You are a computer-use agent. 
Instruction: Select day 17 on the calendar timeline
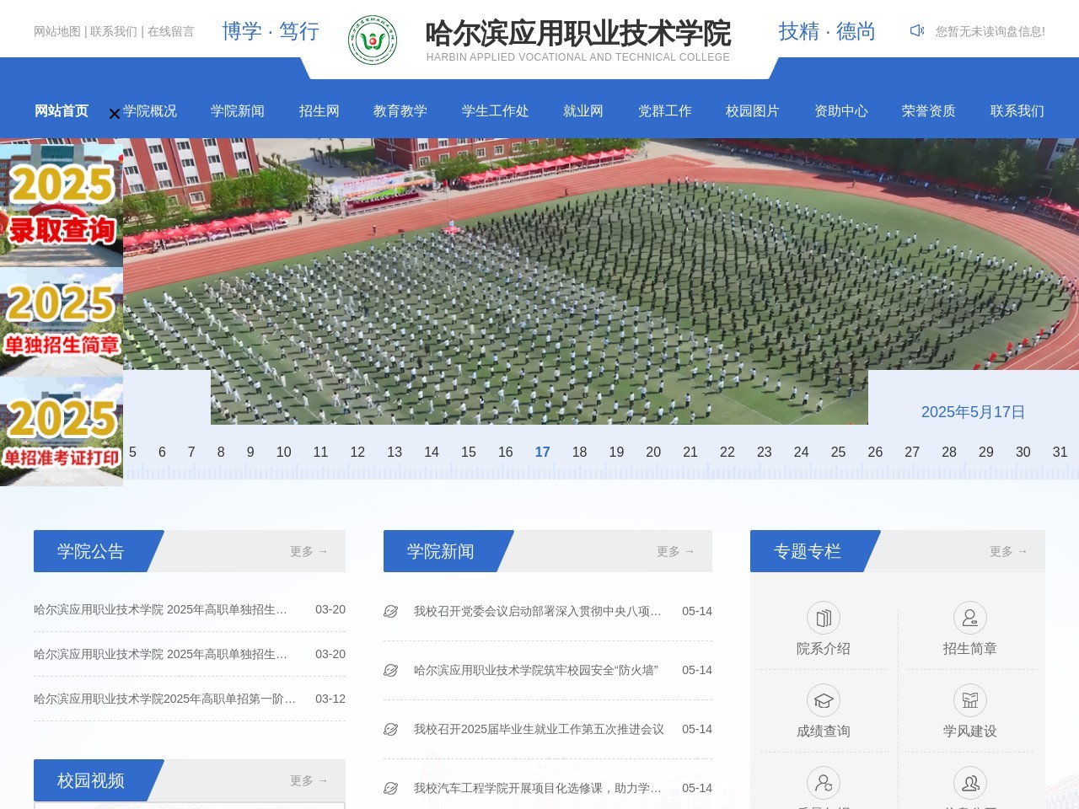tap(542, 452)
